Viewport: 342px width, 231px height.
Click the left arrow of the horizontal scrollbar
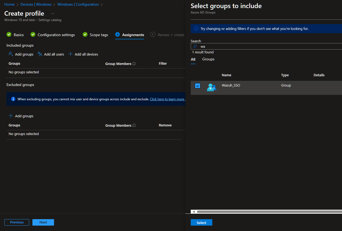(x=193, y=212)
